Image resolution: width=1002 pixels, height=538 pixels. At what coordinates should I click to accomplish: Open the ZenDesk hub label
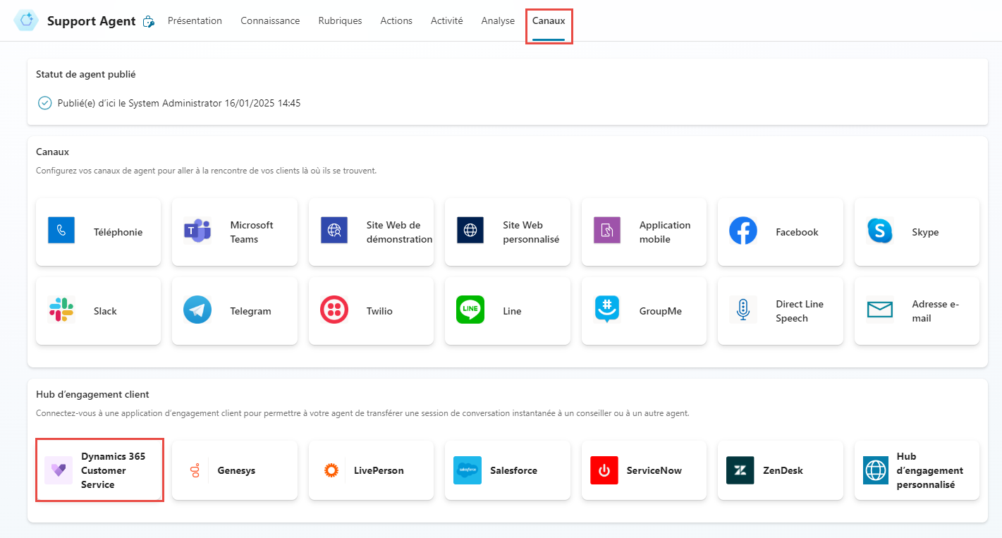[x=783, y=470]
